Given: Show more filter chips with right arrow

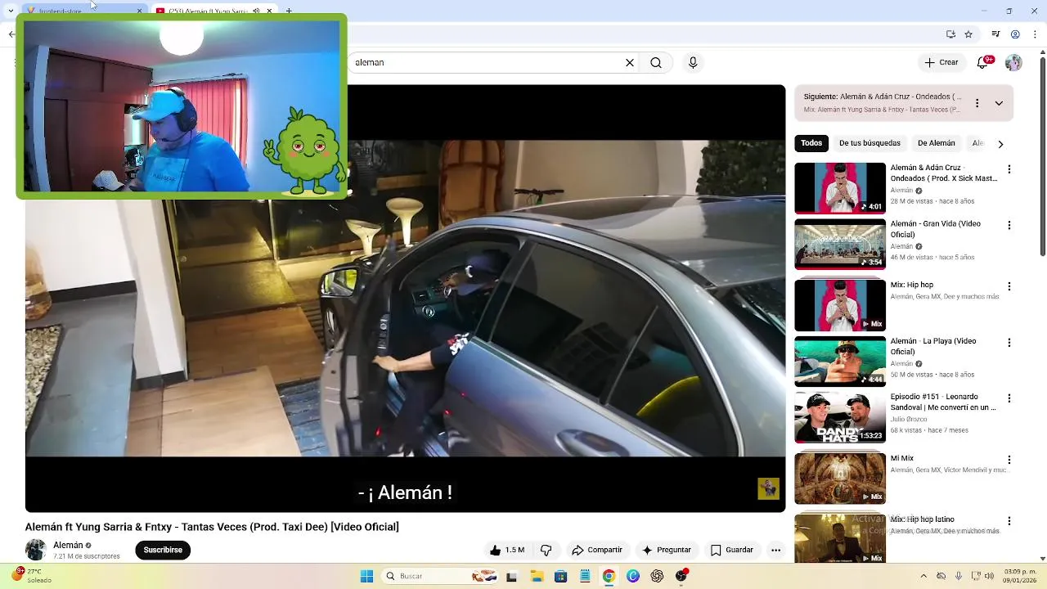Looking at the screenshot, I should click(x=1000, y=144).
